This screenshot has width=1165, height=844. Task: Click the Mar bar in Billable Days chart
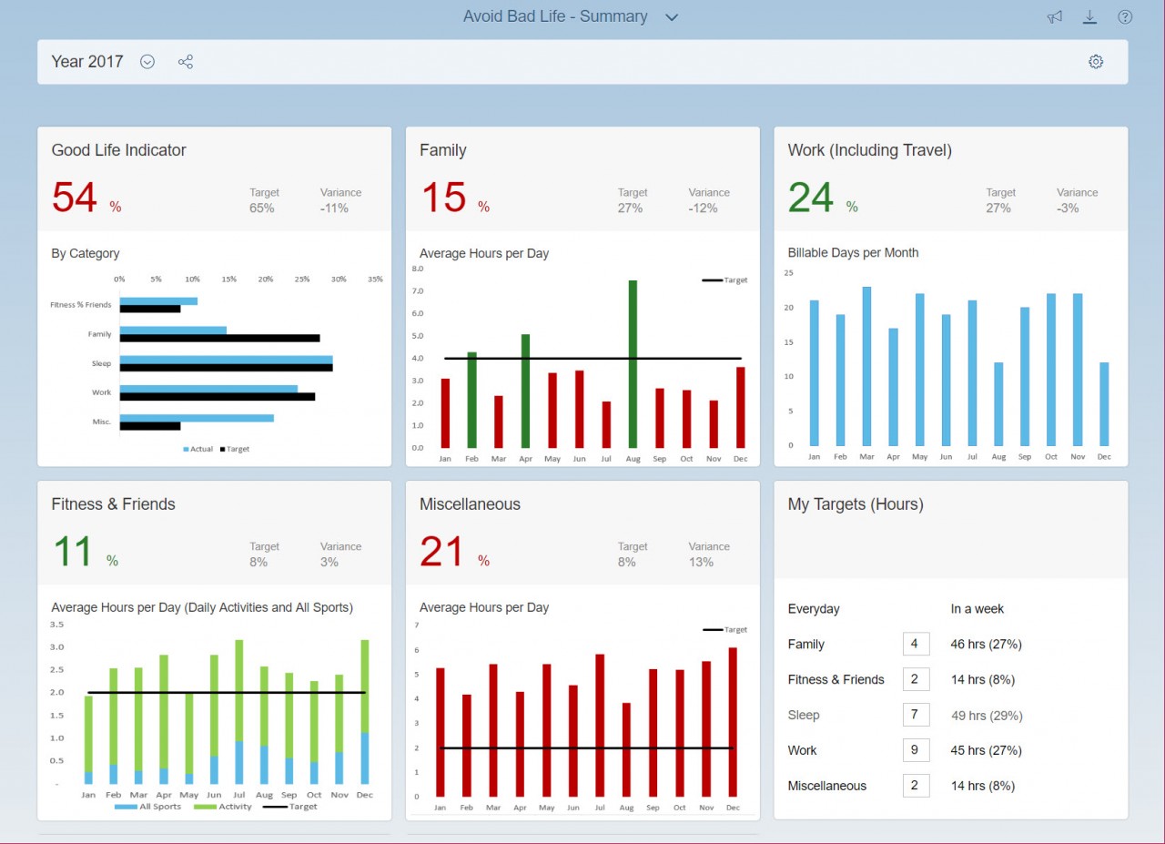point(866,366)
